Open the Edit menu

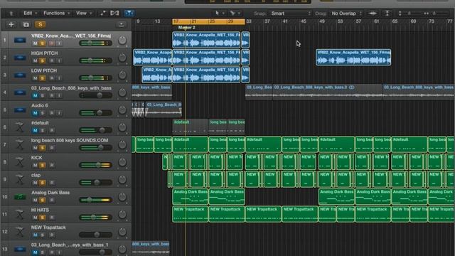[x=30, y=14]
